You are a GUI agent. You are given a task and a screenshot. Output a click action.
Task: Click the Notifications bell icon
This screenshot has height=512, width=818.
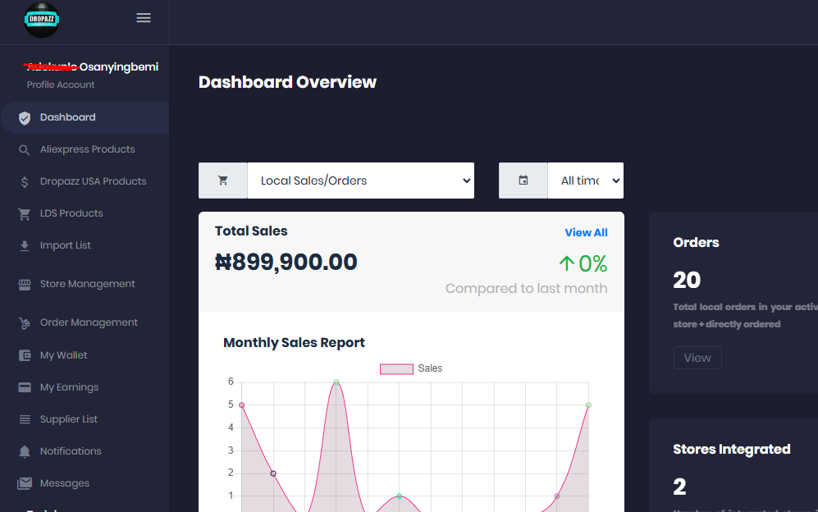pyautogui.click(x=25, y=452)
